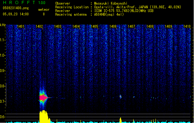Select the file name 0509231400.png
The height and width of the screenshot is (123, 194).
point(16,8)
